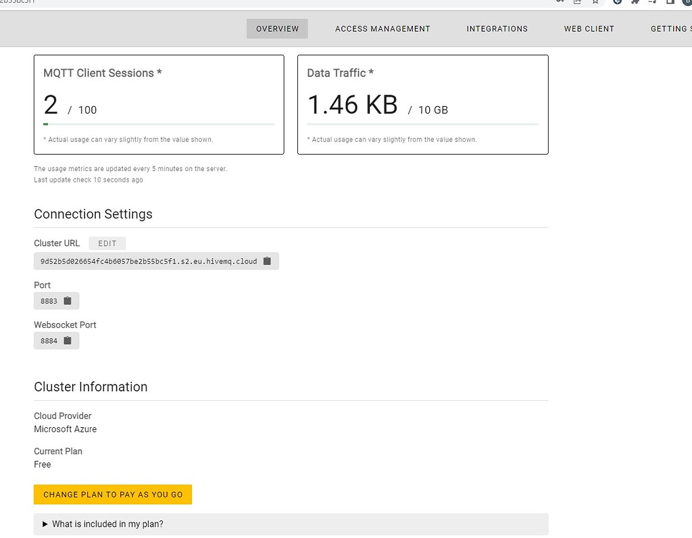Click the MQTT Client Sessions usage bar
This screenshot has height=538, width=692.
click(158, 124)
